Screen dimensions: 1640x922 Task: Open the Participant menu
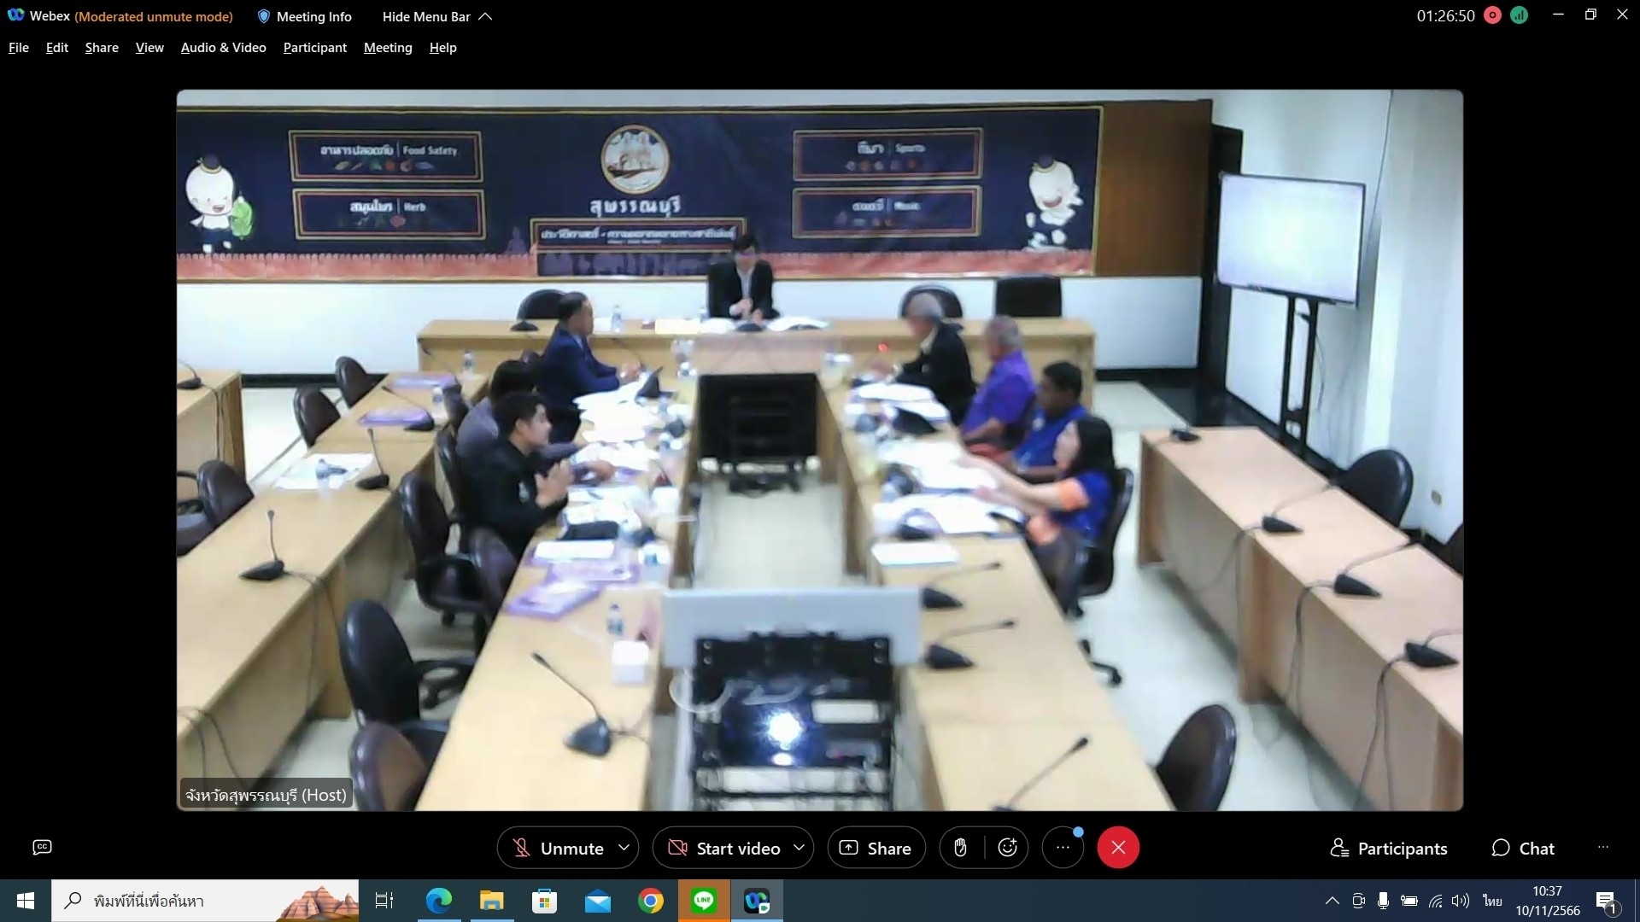(315, 48)
